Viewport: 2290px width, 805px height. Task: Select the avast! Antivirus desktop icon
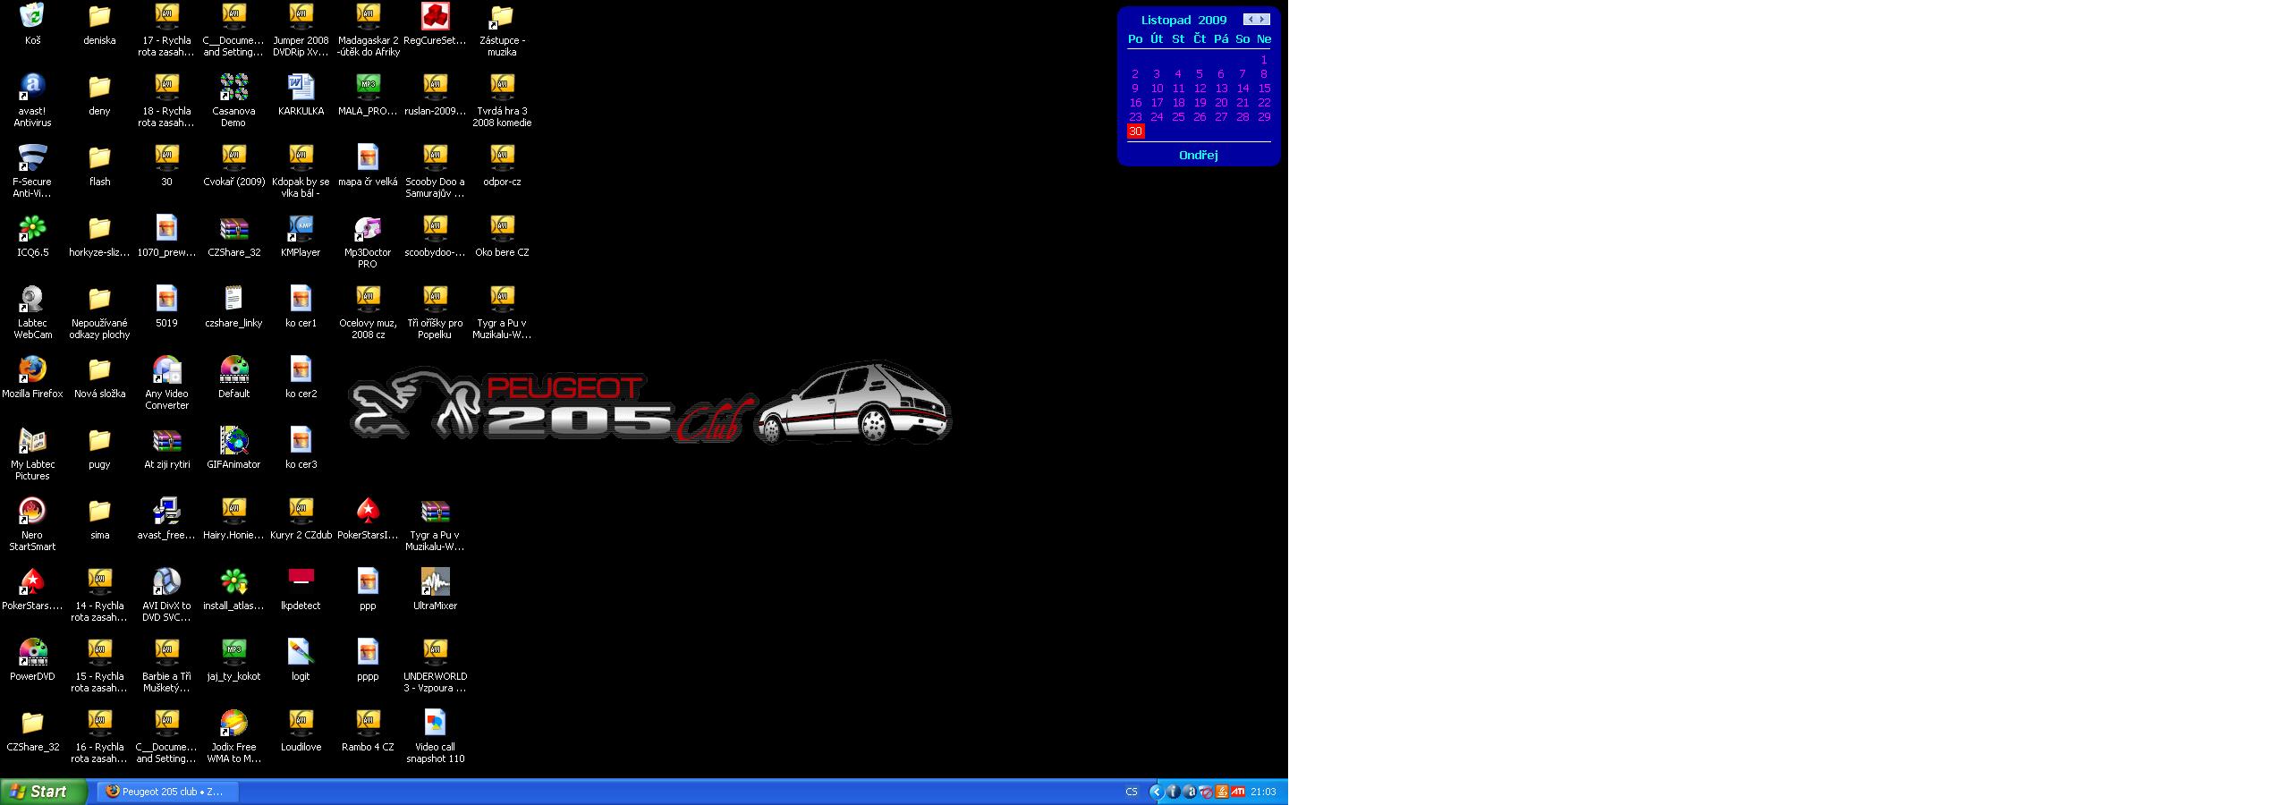tap(32, 87)
